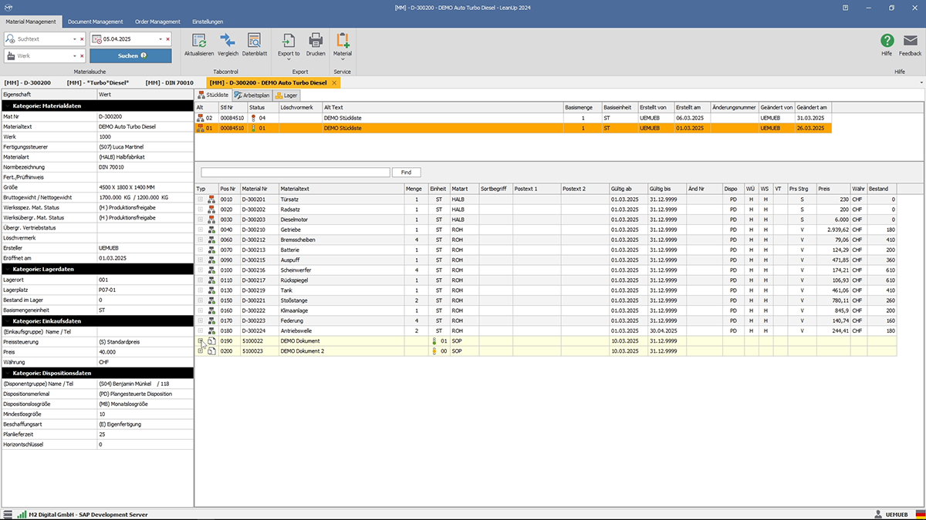
Task: Click the Feedback icon
Action: (x=910, y=42)
